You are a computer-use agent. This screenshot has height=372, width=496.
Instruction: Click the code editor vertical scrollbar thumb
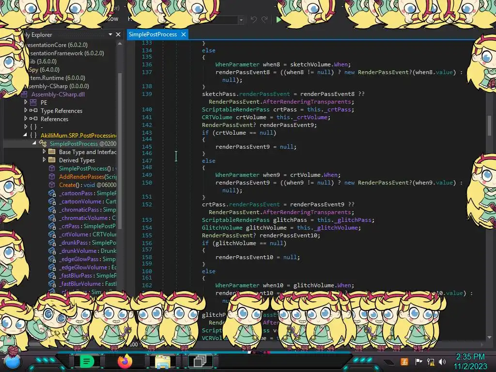pos(489,125)
